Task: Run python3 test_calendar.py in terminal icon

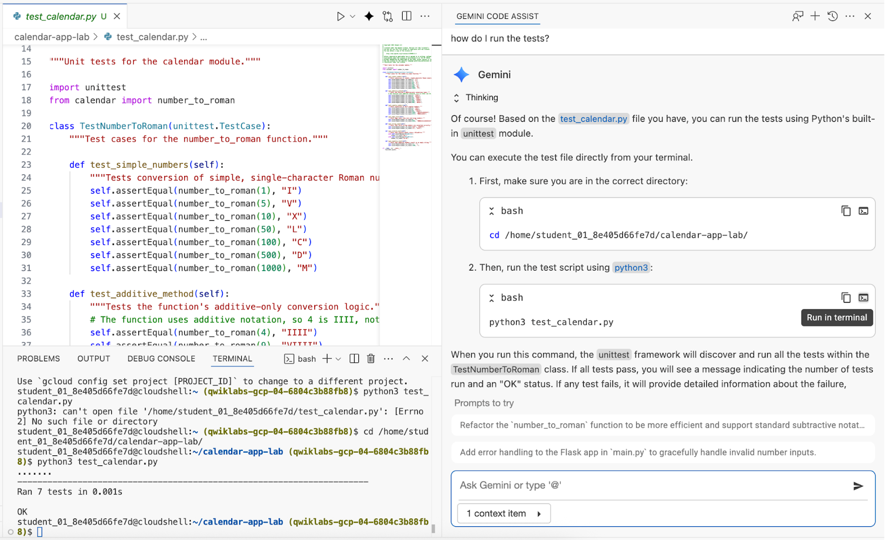Action: (x=863, y=298)
